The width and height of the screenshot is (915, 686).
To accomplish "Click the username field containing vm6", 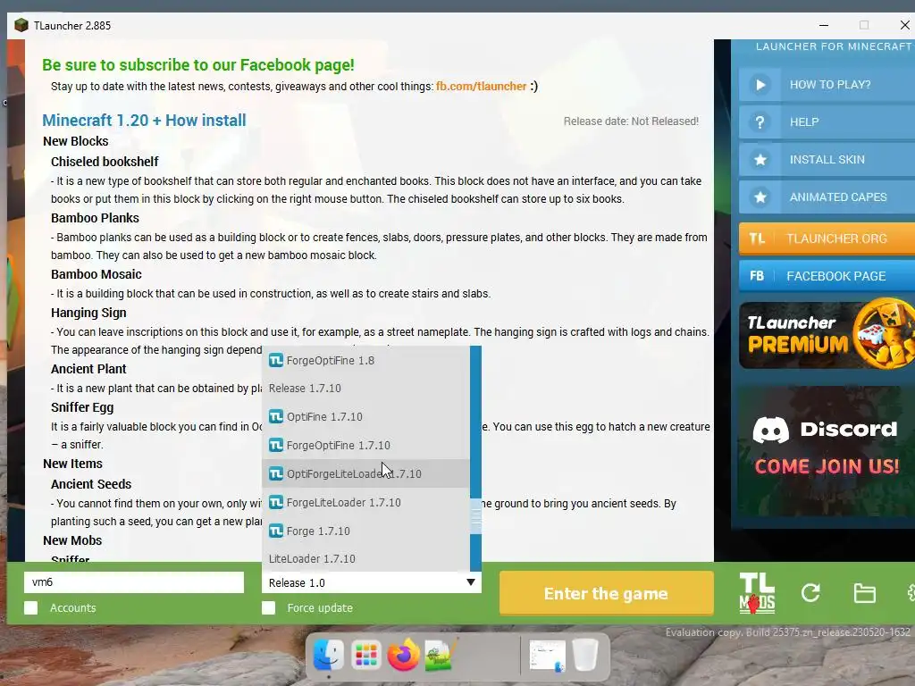I will point(134,582).
